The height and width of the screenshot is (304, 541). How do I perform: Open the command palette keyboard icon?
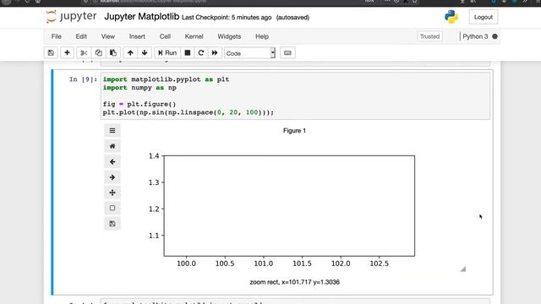click(287, 52)
